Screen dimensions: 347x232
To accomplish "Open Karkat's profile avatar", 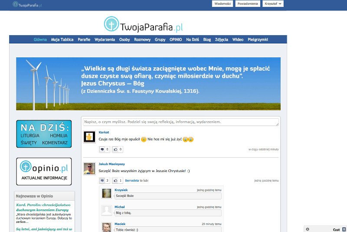I will (x=89, y=137).
